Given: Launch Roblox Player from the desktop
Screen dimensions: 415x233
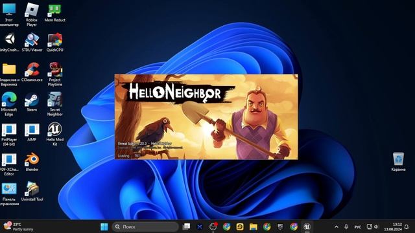Looking at the screenshot, I should [x=32, y=14].
